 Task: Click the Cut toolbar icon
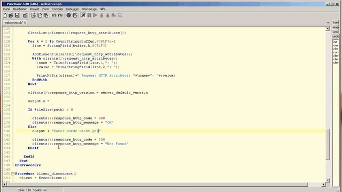33,15
